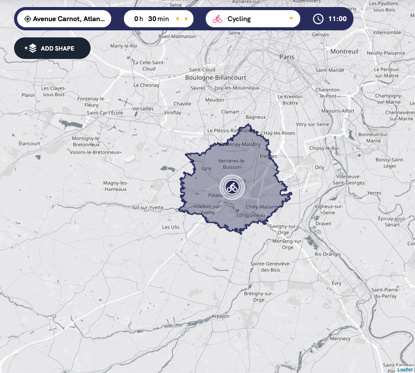Click the Vitry-sur-Seine map label
The height and width of the screenshot is (373, 415).
(x=313, y=124)
